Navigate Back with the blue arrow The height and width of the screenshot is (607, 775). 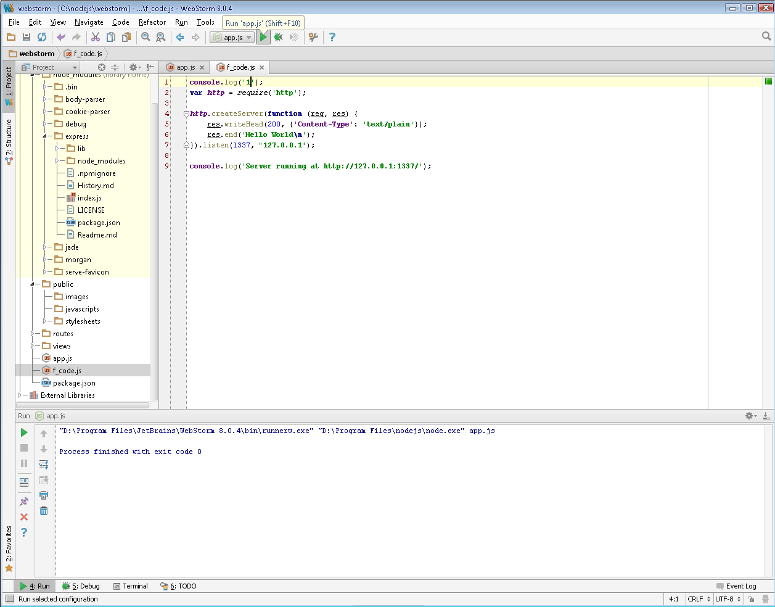pos(180,37)
